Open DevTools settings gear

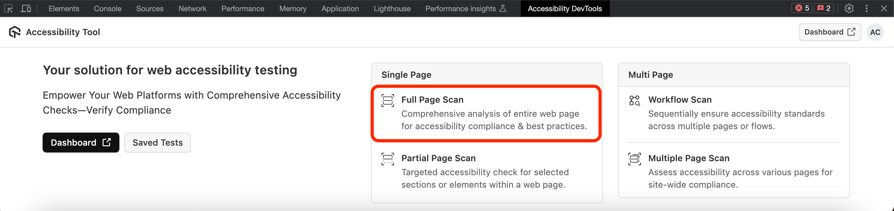pyautogui.click(x=849, y=8)
